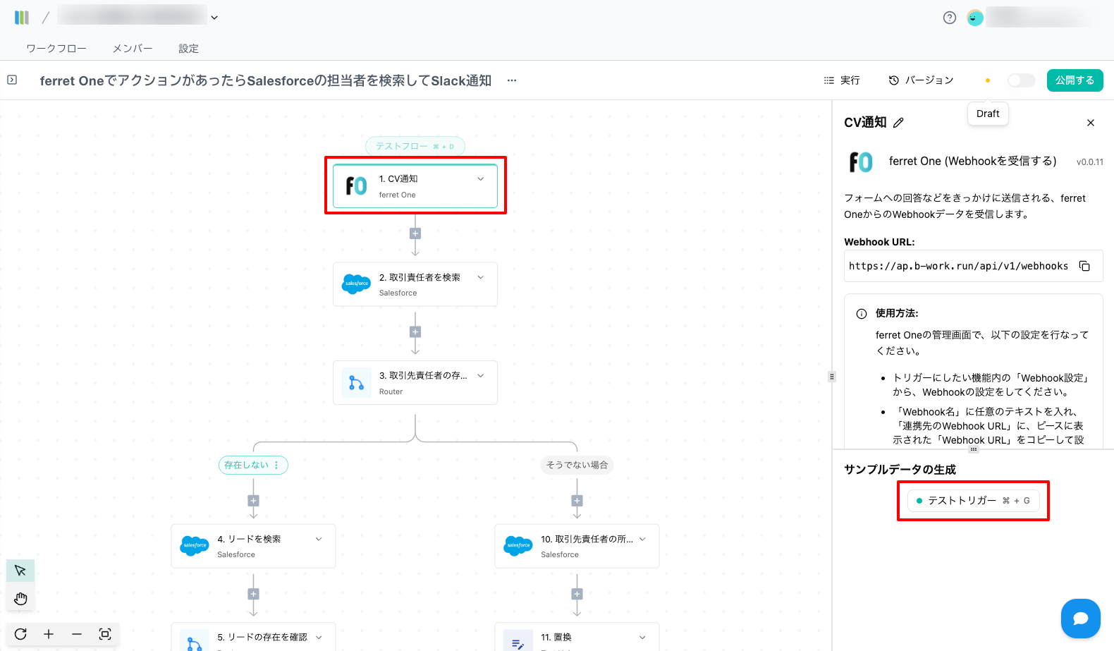Expand the リードを検索 node chevron
The image size is (1114, 651).
click(319, 539)
